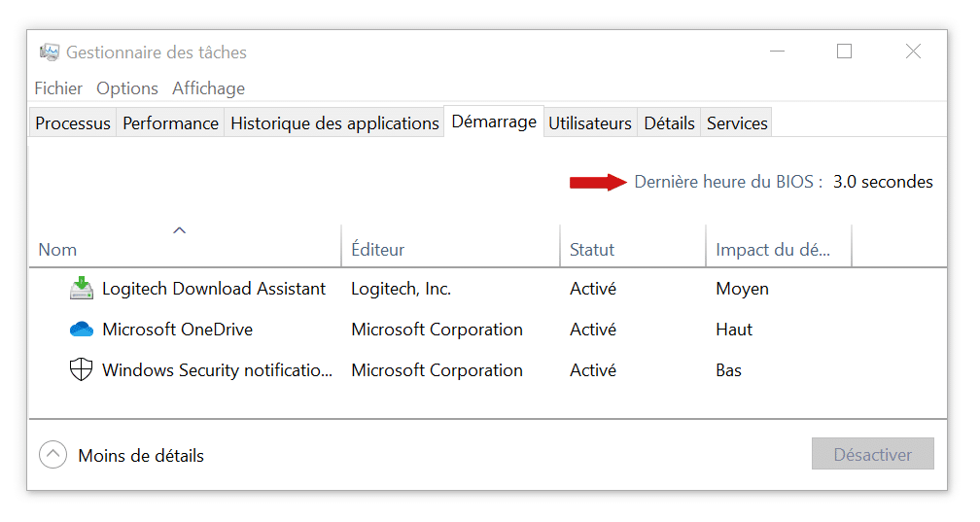Minimize the Gestionnaire des tâches window
The height and width of the screenshot is (522, 980).
tap(777, 52)
